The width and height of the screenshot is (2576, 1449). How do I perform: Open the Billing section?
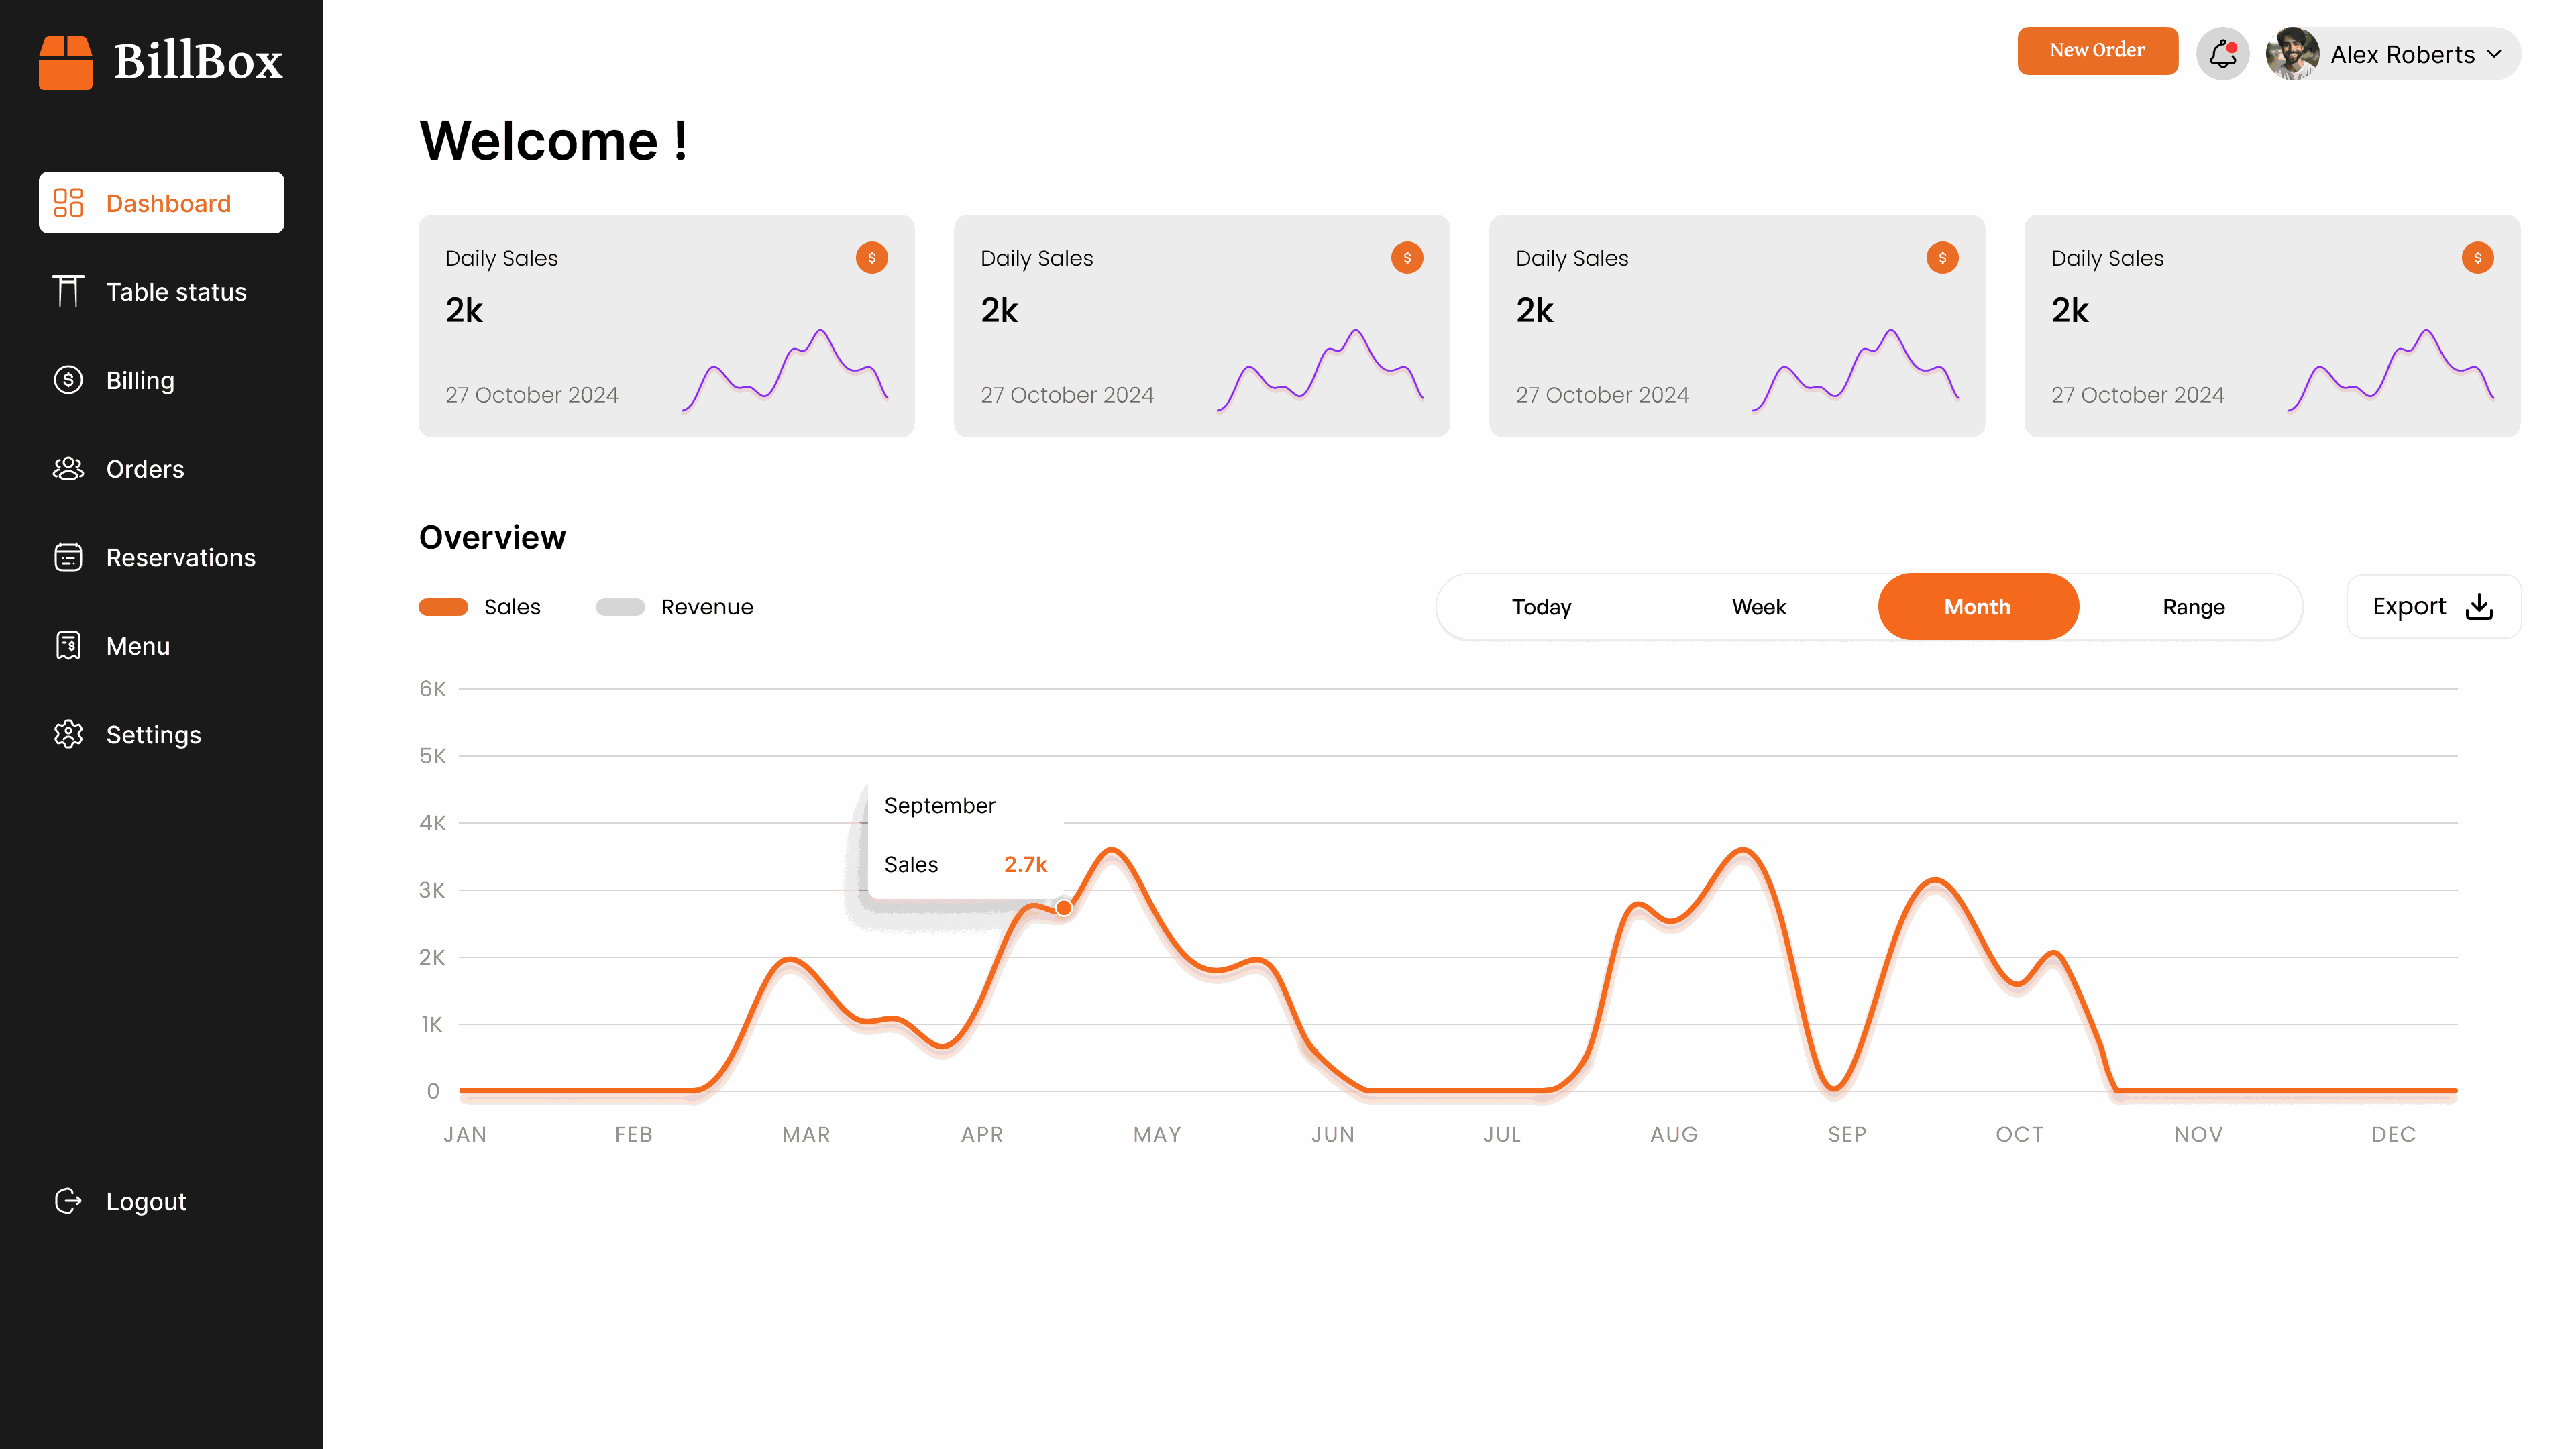(161, 380)
